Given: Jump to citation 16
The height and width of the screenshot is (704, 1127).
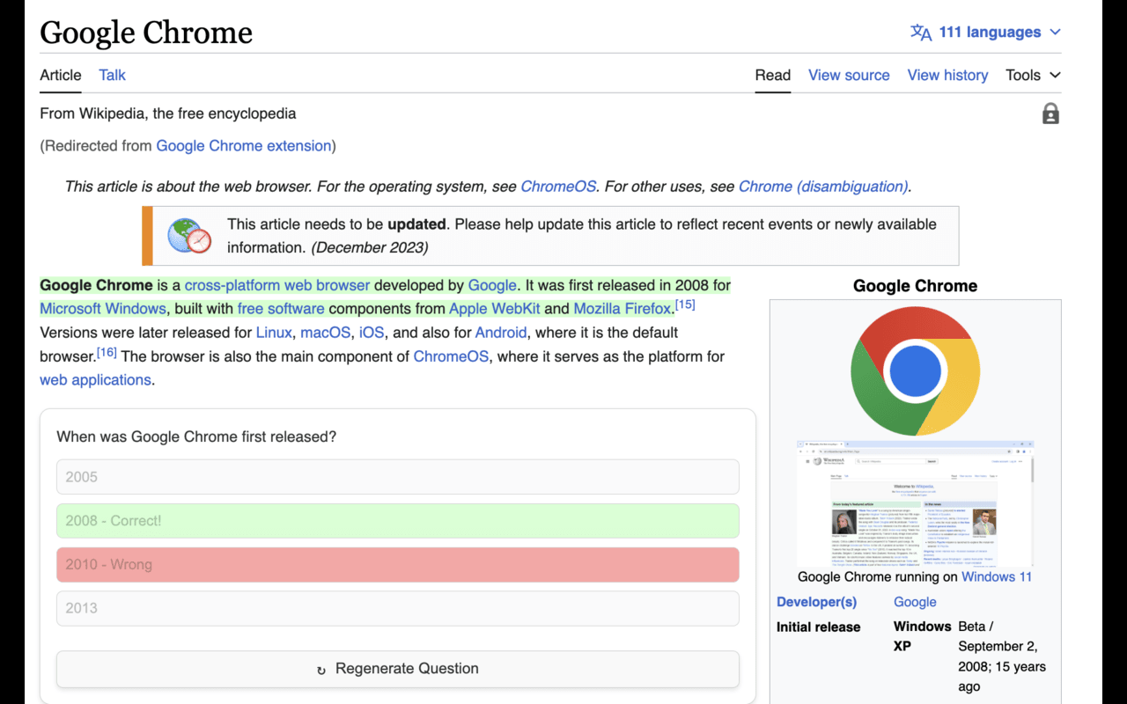Looking at the screenshot, I should (107, 352).
